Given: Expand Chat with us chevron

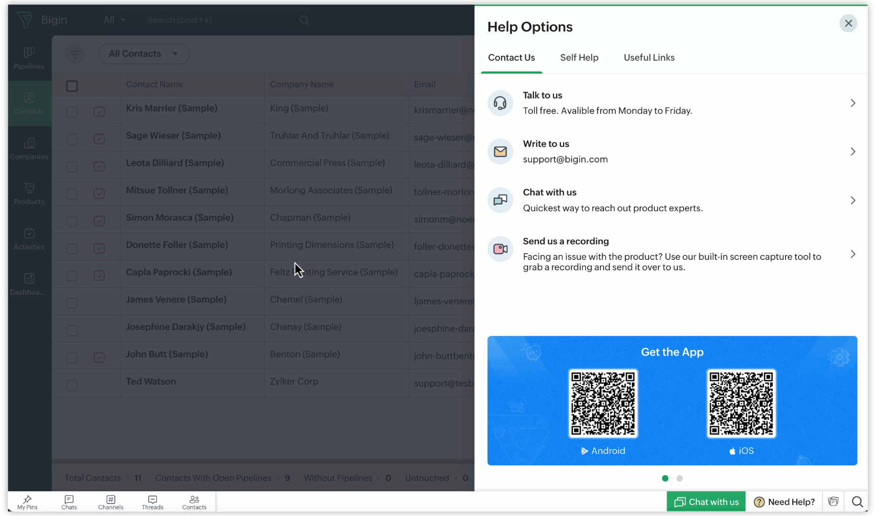Looking at the screenshot, I should tap(853, 200).
